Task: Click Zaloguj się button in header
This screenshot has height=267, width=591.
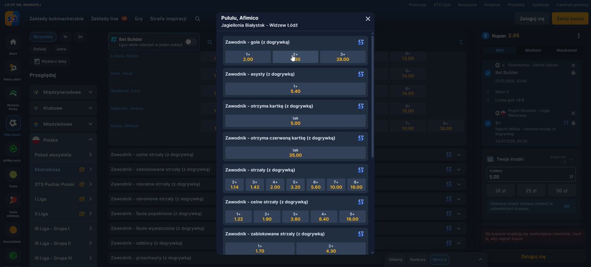Action: (532, 19)
